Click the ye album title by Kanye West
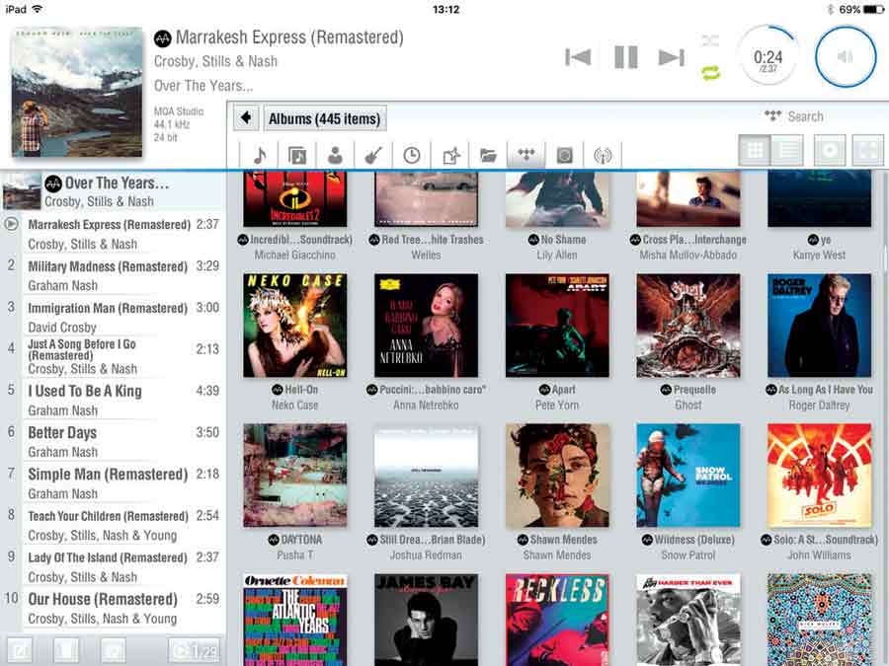Viewport: 889px width, 666px height. click(826, 240)
